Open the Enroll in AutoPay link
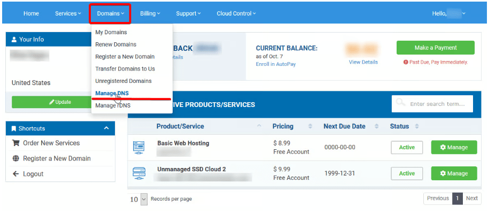This screenshot has width=488, height=214. (x=275, y=64)
